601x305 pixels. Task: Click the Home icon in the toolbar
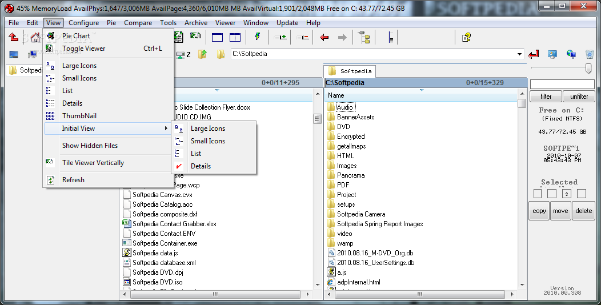(35, 37)
